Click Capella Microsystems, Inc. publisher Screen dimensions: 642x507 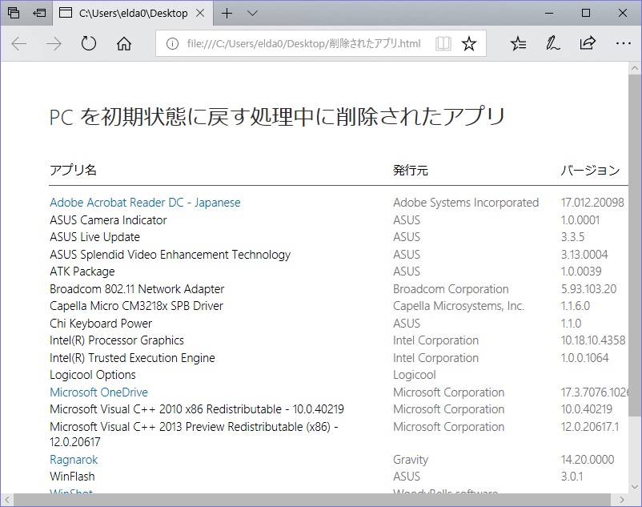(459, 306)
